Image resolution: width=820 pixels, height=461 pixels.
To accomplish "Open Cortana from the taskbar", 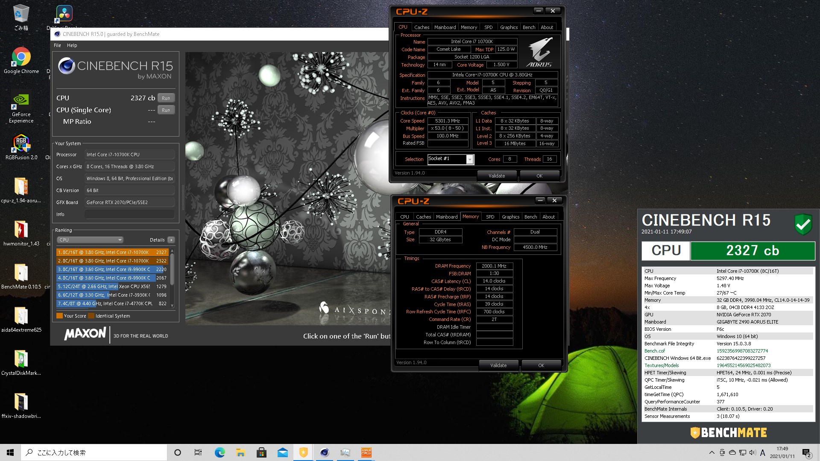I will coord(178,452).
